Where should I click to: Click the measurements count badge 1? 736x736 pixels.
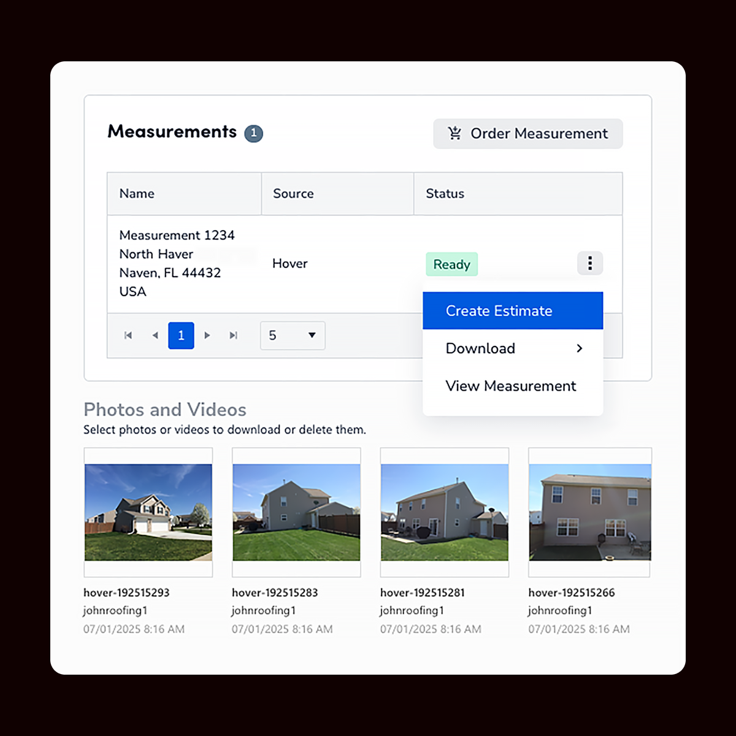click(x=253, y=133)
